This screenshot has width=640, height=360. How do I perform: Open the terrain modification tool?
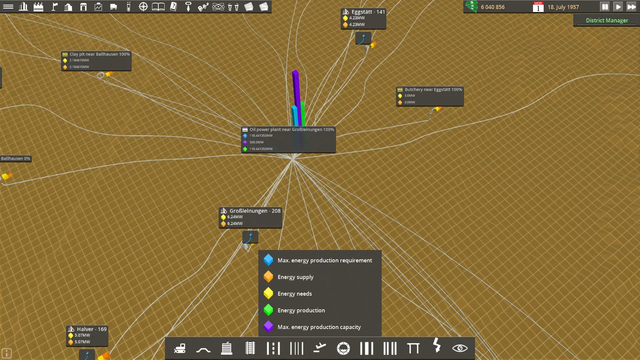203,348
